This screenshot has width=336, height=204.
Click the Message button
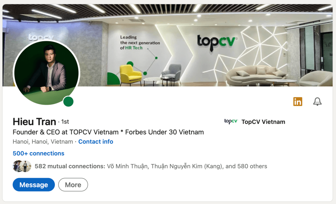34,185
